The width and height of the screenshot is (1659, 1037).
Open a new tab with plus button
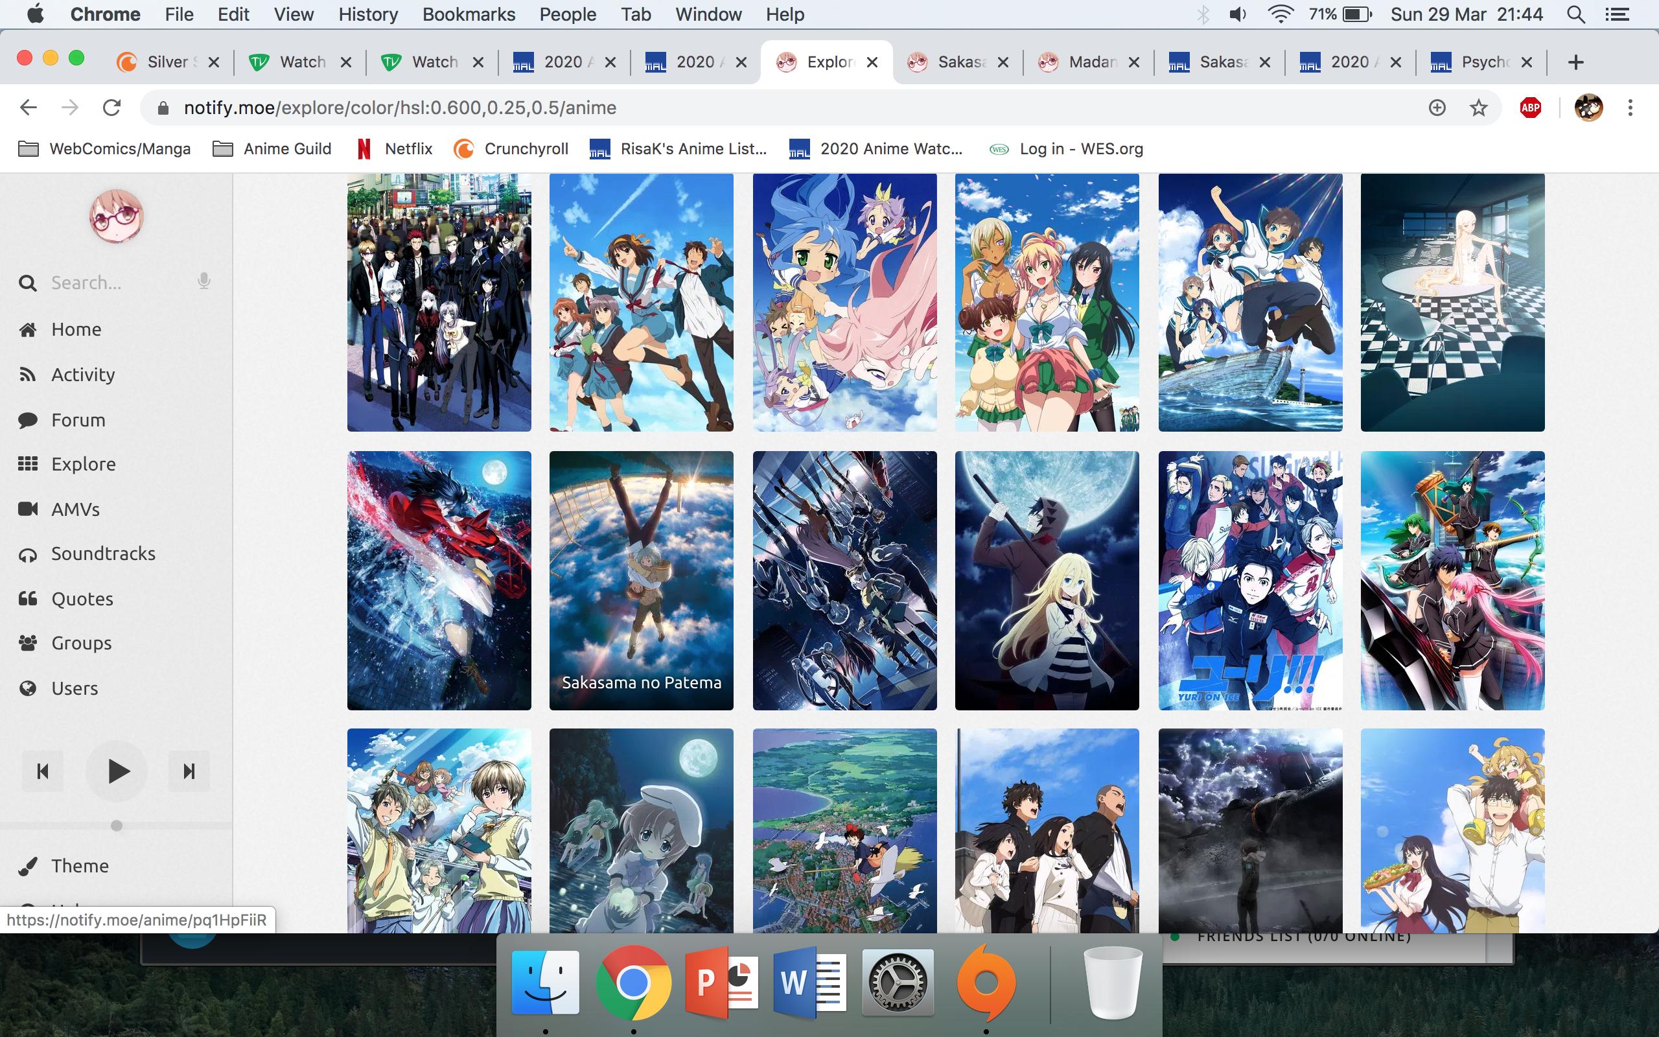1575,62
